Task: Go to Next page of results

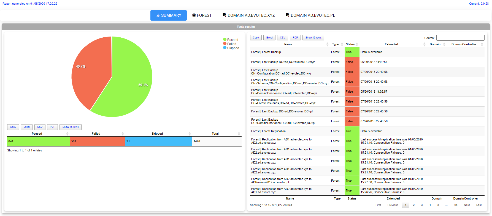Action: pyautogui.click(x=467, y=205)
